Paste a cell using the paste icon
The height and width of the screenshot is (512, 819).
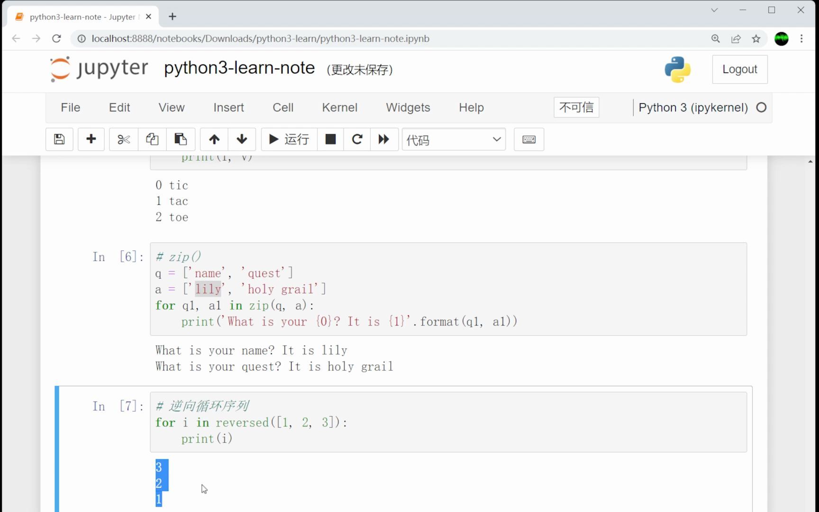181,139
